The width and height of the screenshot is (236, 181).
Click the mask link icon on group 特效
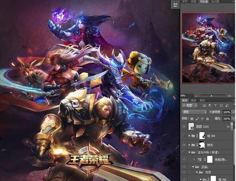[x=197, y=145]
